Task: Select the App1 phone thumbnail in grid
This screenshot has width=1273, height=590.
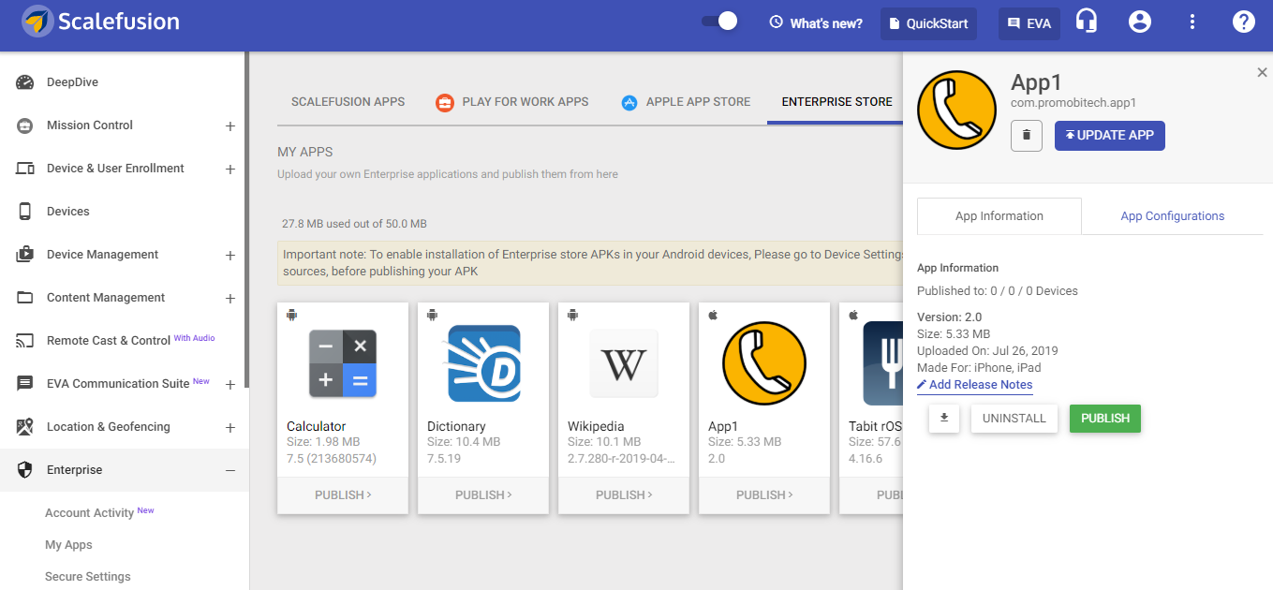Action: tap(764, 363)
